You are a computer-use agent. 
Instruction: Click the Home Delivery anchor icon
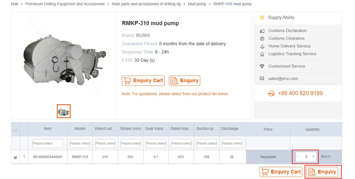[x=262, y=47]
